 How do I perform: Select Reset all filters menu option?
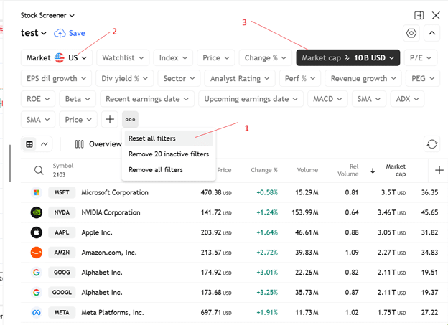point(151,138)
